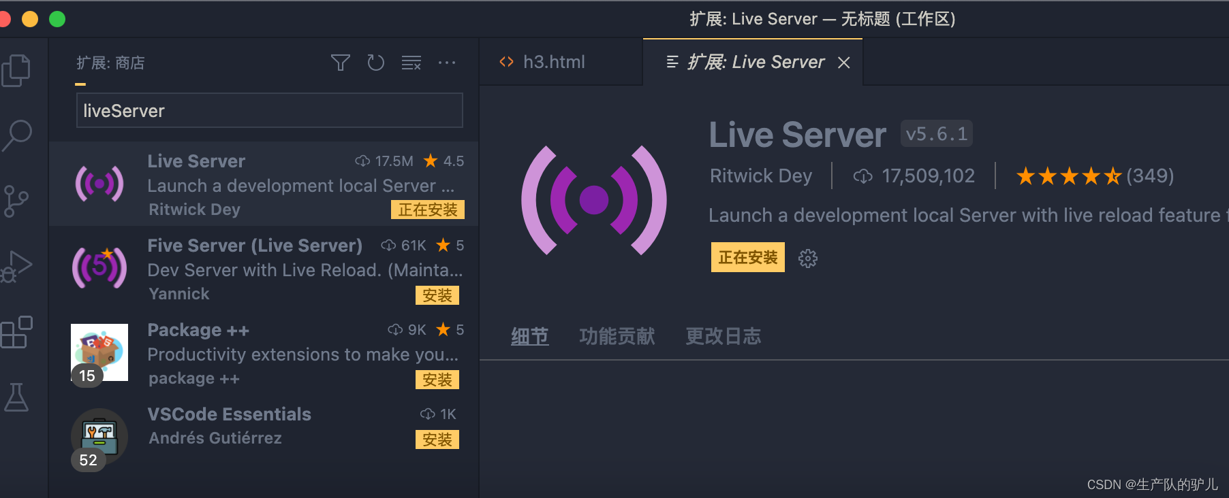Image resolution: width=1229 pixels, height=498 pixels.
Task: Select Live Server title in results list
Action: pyautogui.click(x=196, y=161)
